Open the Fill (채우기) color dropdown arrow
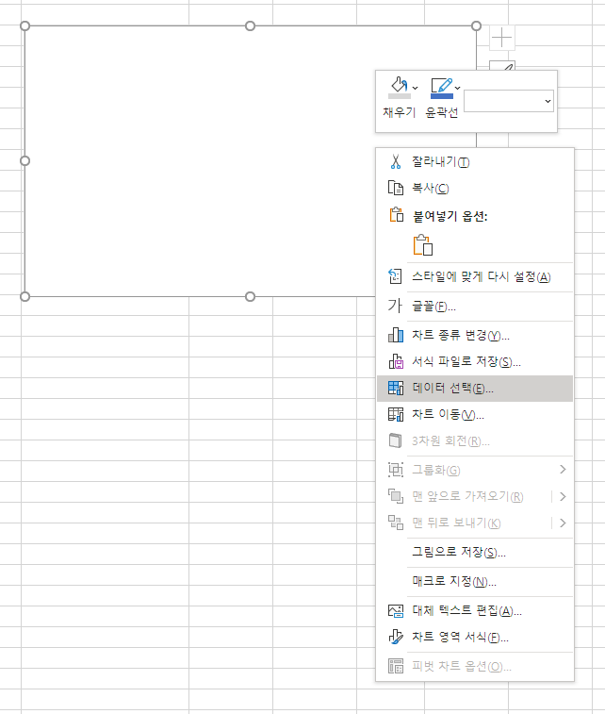Image resolution: width=605 pixels, height=714 pixels. [x=415, y=88]
